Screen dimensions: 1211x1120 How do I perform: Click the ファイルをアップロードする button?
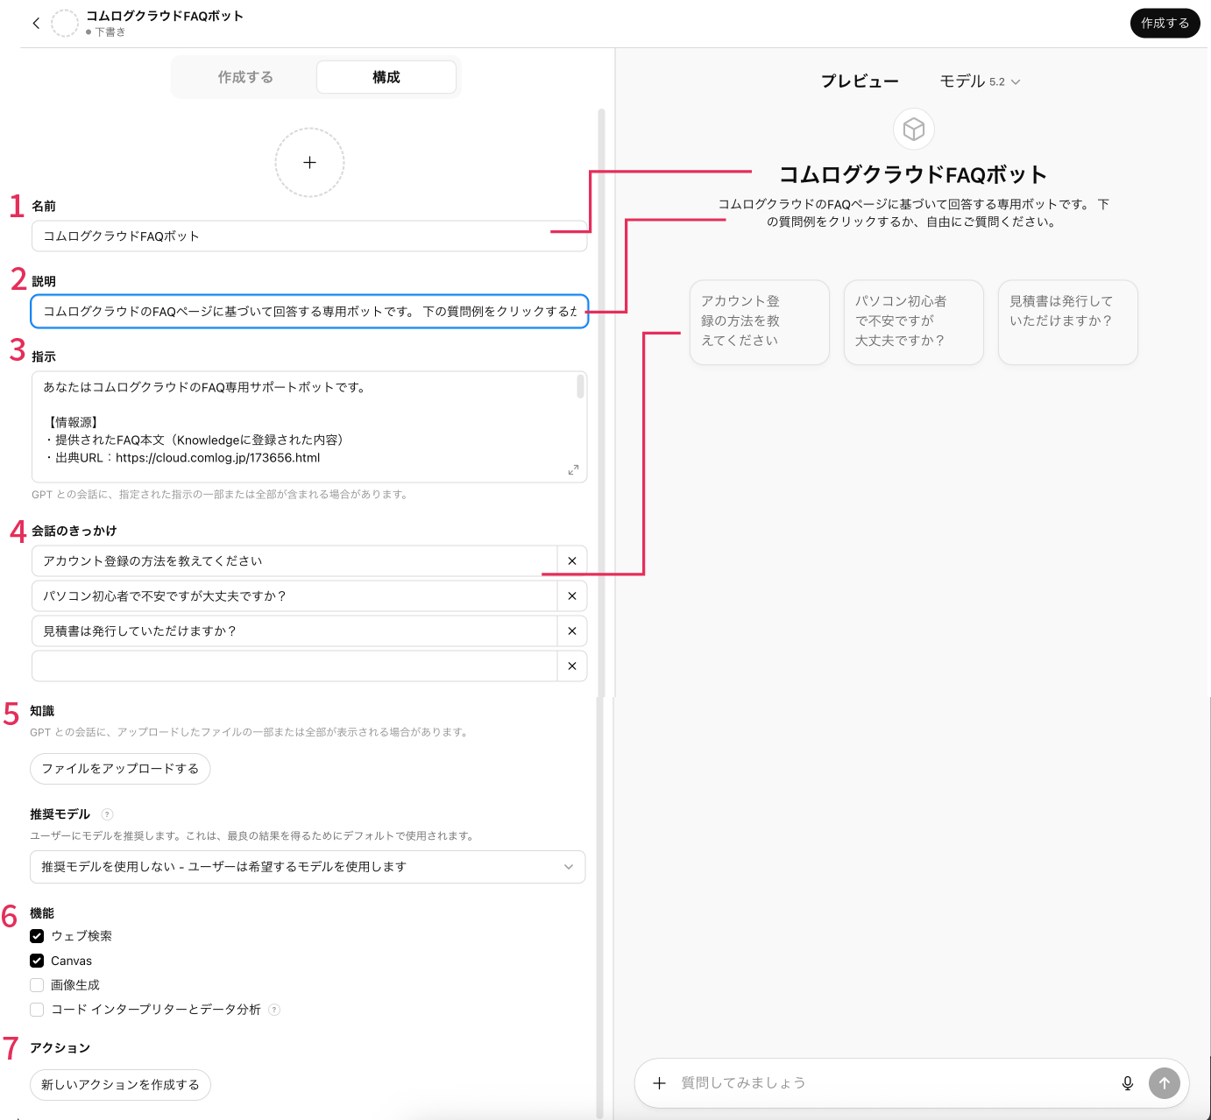(x=120, y=769)
